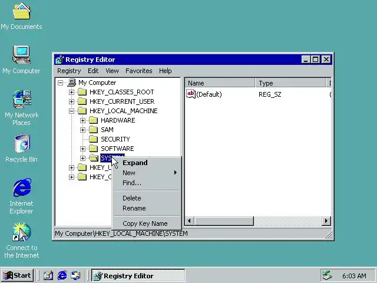Select the HKEY_CLASSES_ROOT label
Screen dimensions: 377x283
(x=122, y=92)
